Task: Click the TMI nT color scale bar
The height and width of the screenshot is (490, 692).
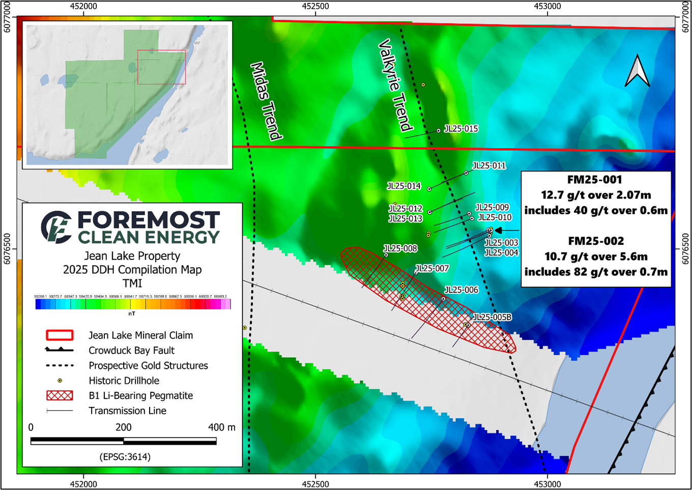Action: coord(133,304)
